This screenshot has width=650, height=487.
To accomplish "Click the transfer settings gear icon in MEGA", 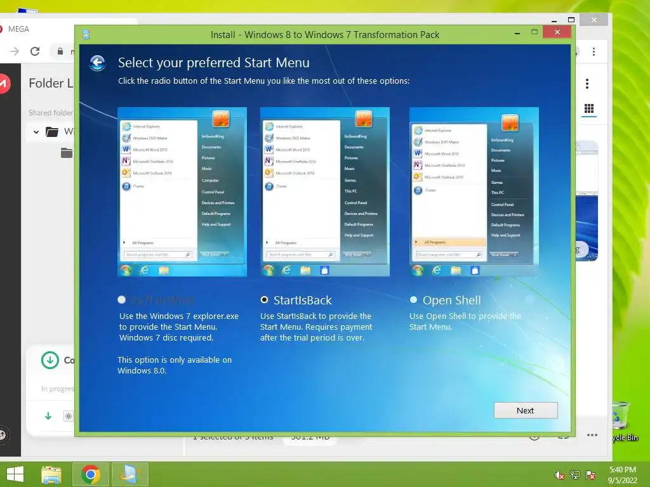I will tap(69, 416).
